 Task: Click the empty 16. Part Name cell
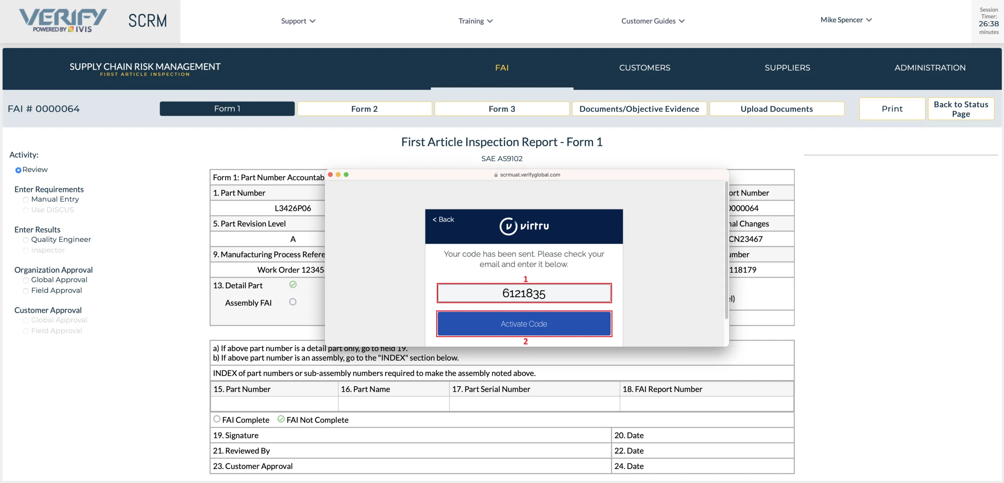pos(393,403)
